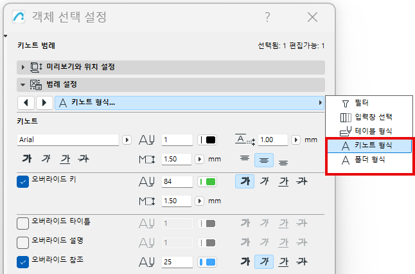
Task: Click the help question mark icon
Action: [x=268, y=17]
